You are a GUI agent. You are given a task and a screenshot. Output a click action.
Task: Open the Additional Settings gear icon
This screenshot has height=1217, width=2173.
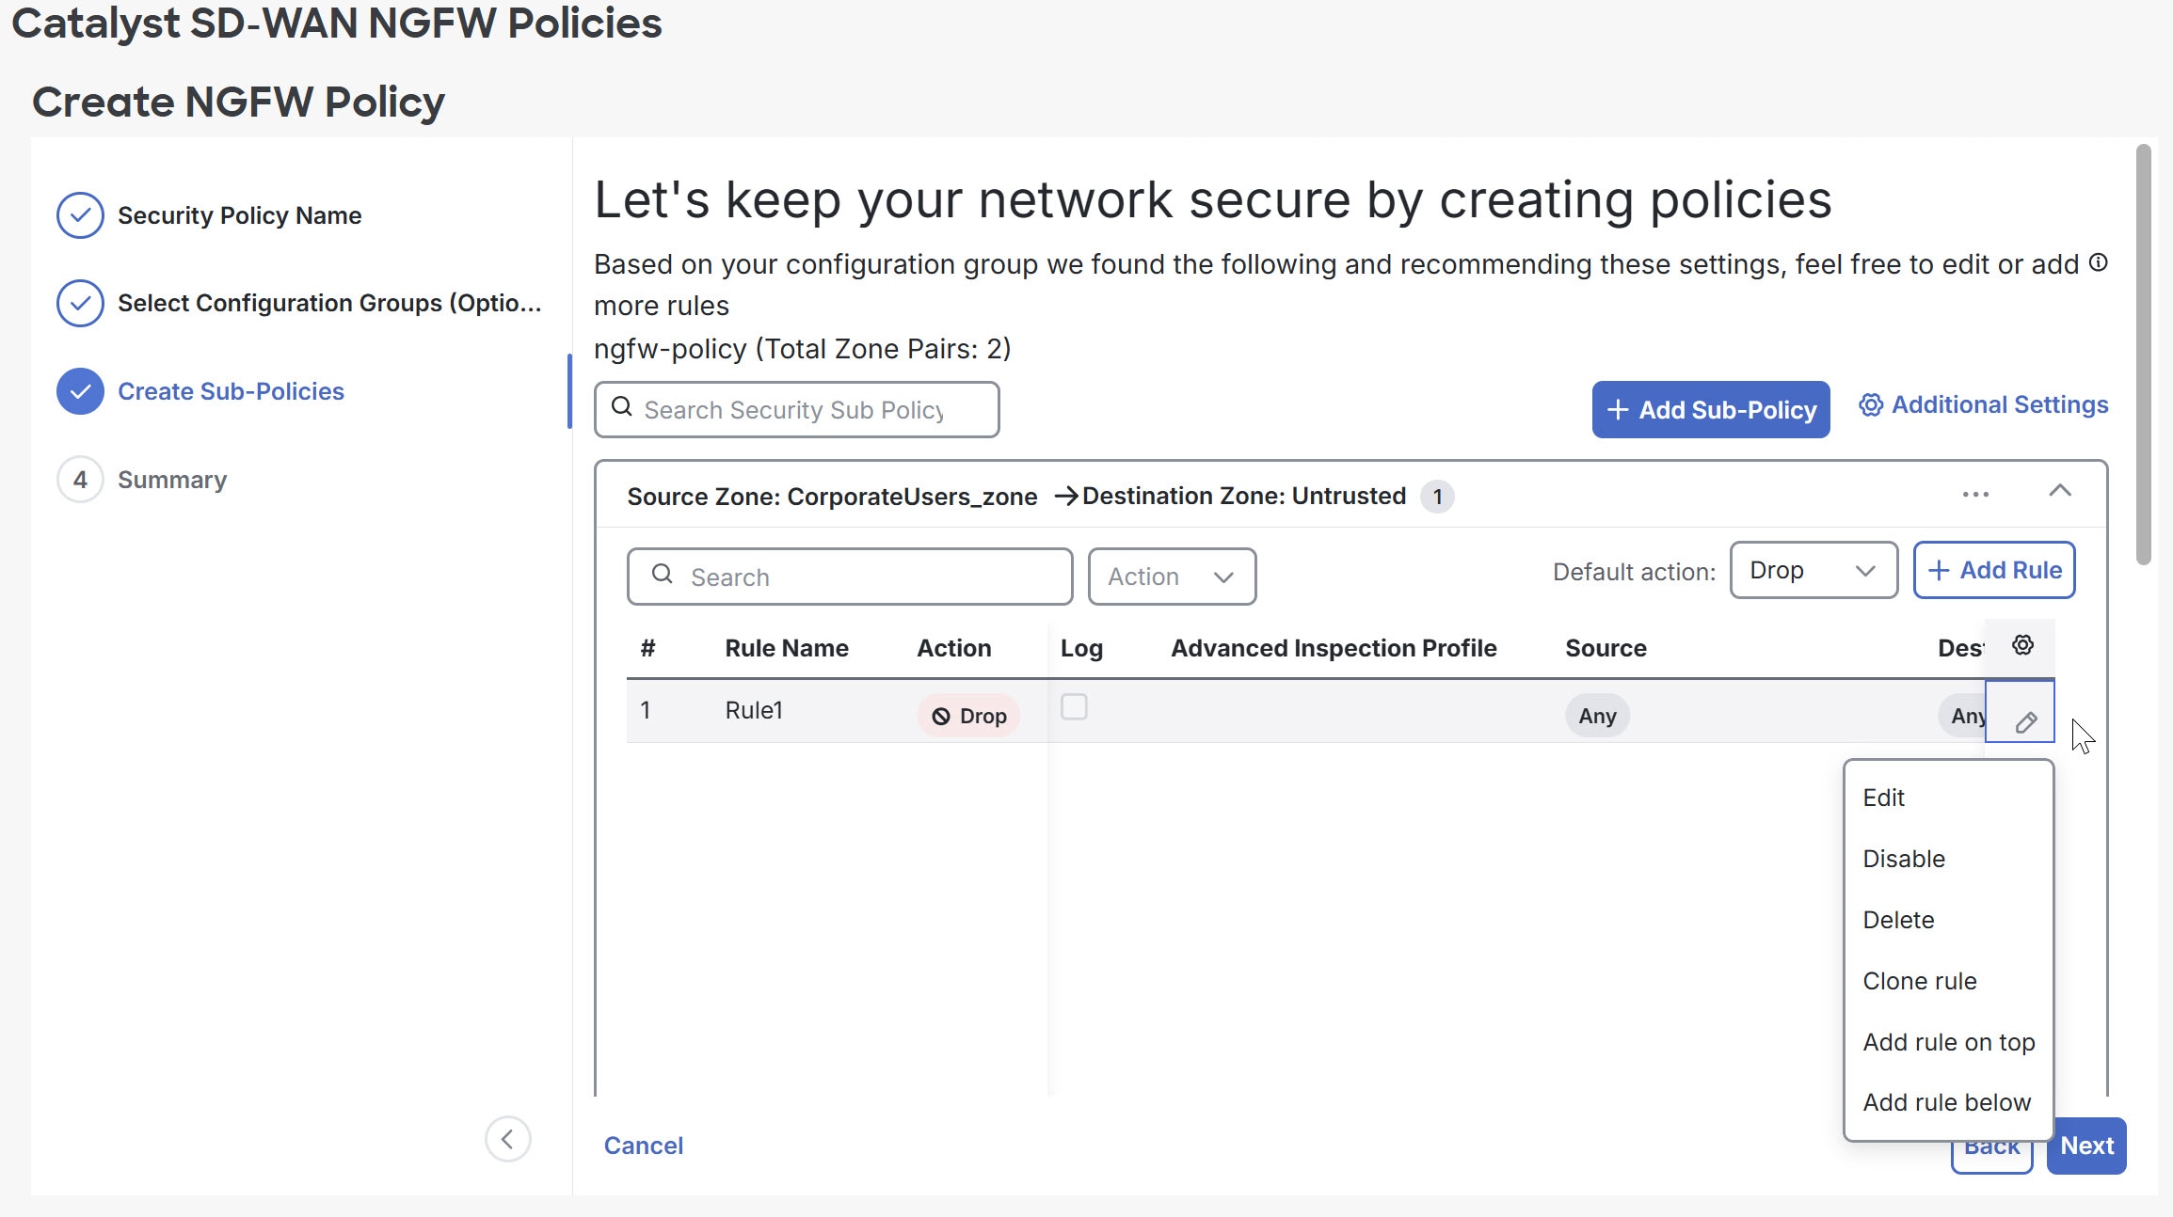point(1873,404)
